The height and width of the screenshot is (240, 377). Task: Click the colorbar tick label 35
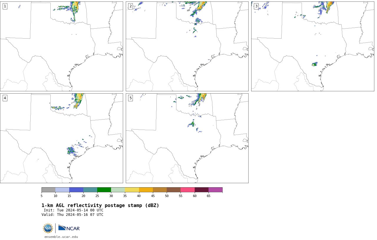coord(125,196)
